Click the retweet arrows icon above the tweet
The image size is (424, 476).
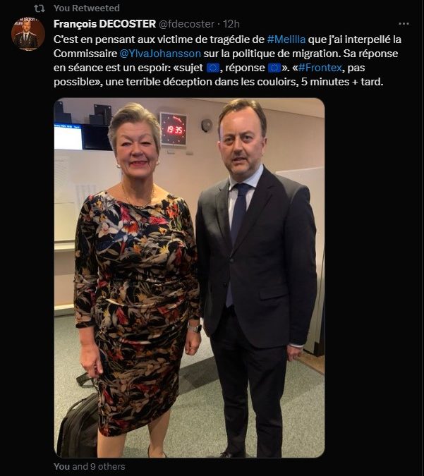[40, 8]
